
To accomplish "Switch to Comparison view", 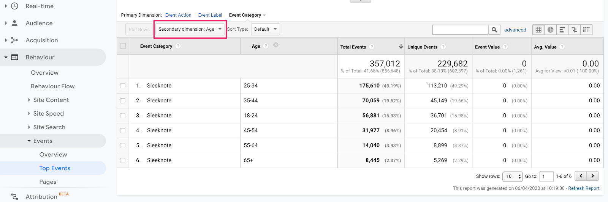I will pyautogui.click(x=574, y=30).
